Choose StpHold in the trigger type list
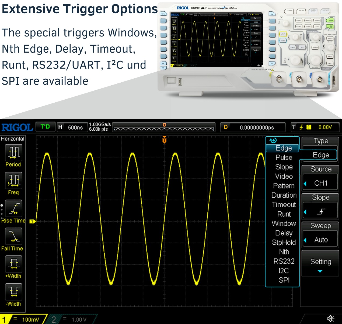Viewport: 342px width, 324px height. (284, 242)
